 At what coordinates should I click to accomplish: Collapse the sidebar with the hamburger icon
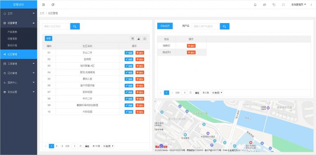pyautogui.click(x=44, y=5)
